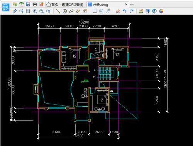Click the red gift icon beside printer
Screen dimensions: 193x146
click(x=41, y=4)
